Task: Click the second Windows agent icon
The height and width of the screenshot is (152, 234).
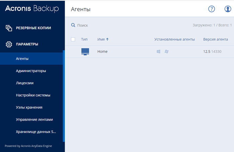Action: point(166,52)
